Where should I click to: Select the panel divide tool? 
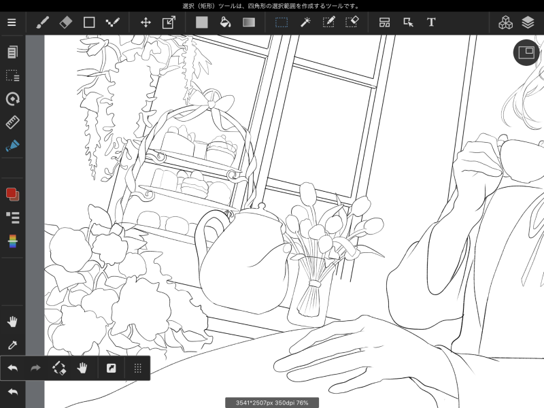384,22
